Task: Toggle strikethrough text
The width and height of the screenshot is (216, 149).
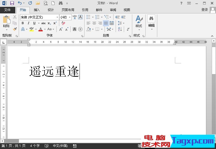Action: 43,23
